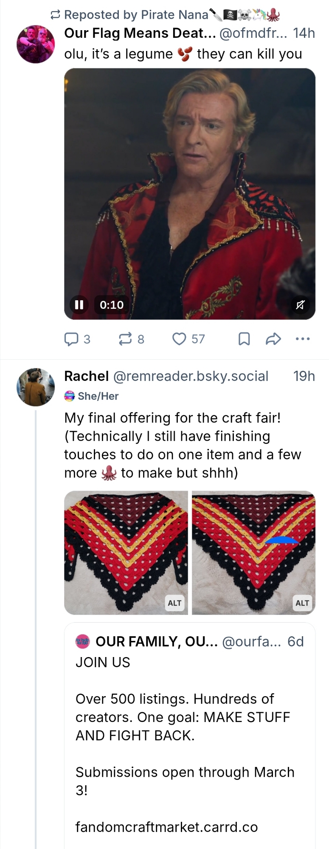329x849 pixels.
Task: Open the quoted OUR FAMILY post author
Action: [x=156, y=641]
